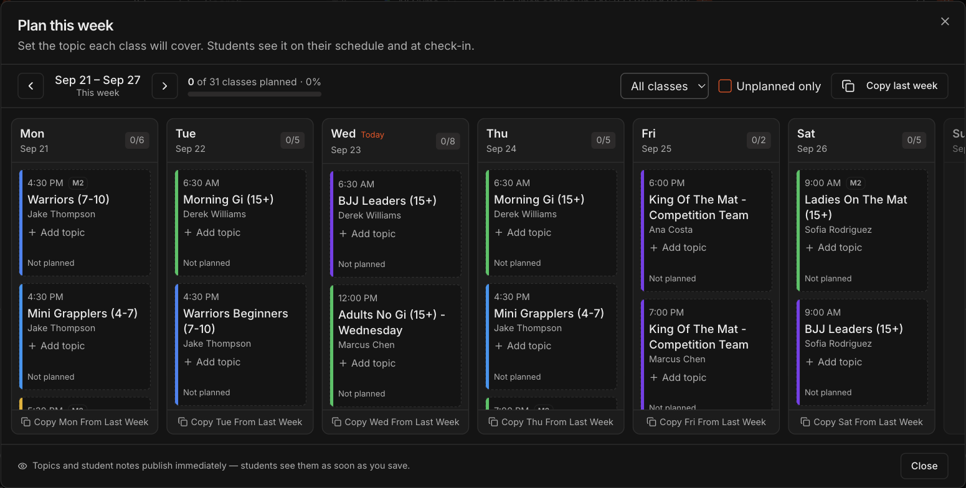Click Copy Thu From Last Week
This screenshot has width=966, height=488.
click(551, 422)
